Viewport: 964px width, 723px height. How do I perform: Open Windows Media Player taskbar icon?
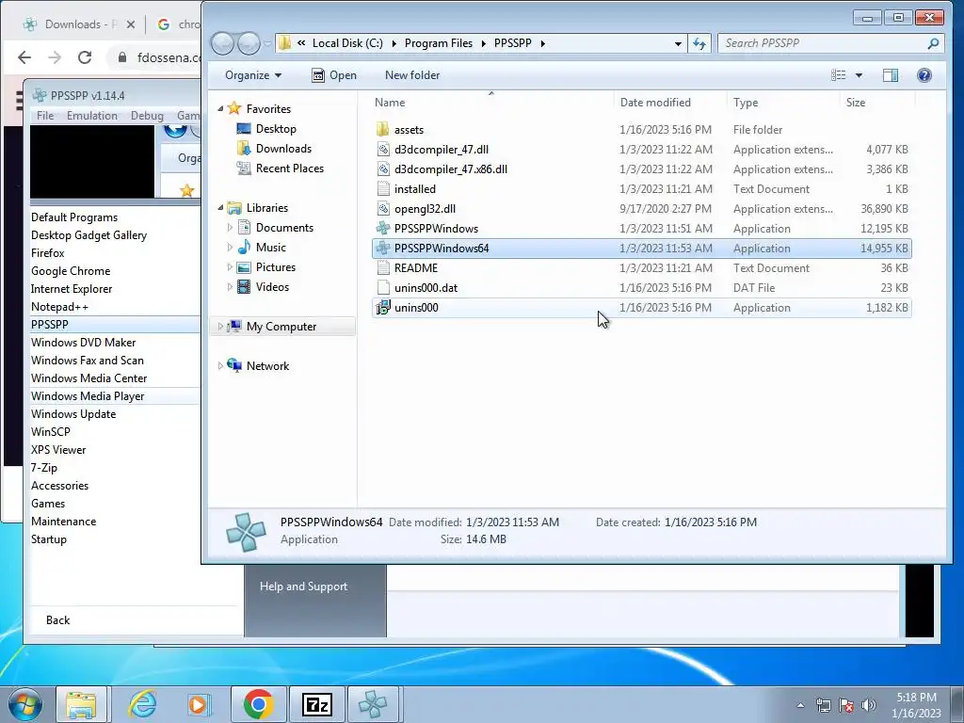[199, 704]
